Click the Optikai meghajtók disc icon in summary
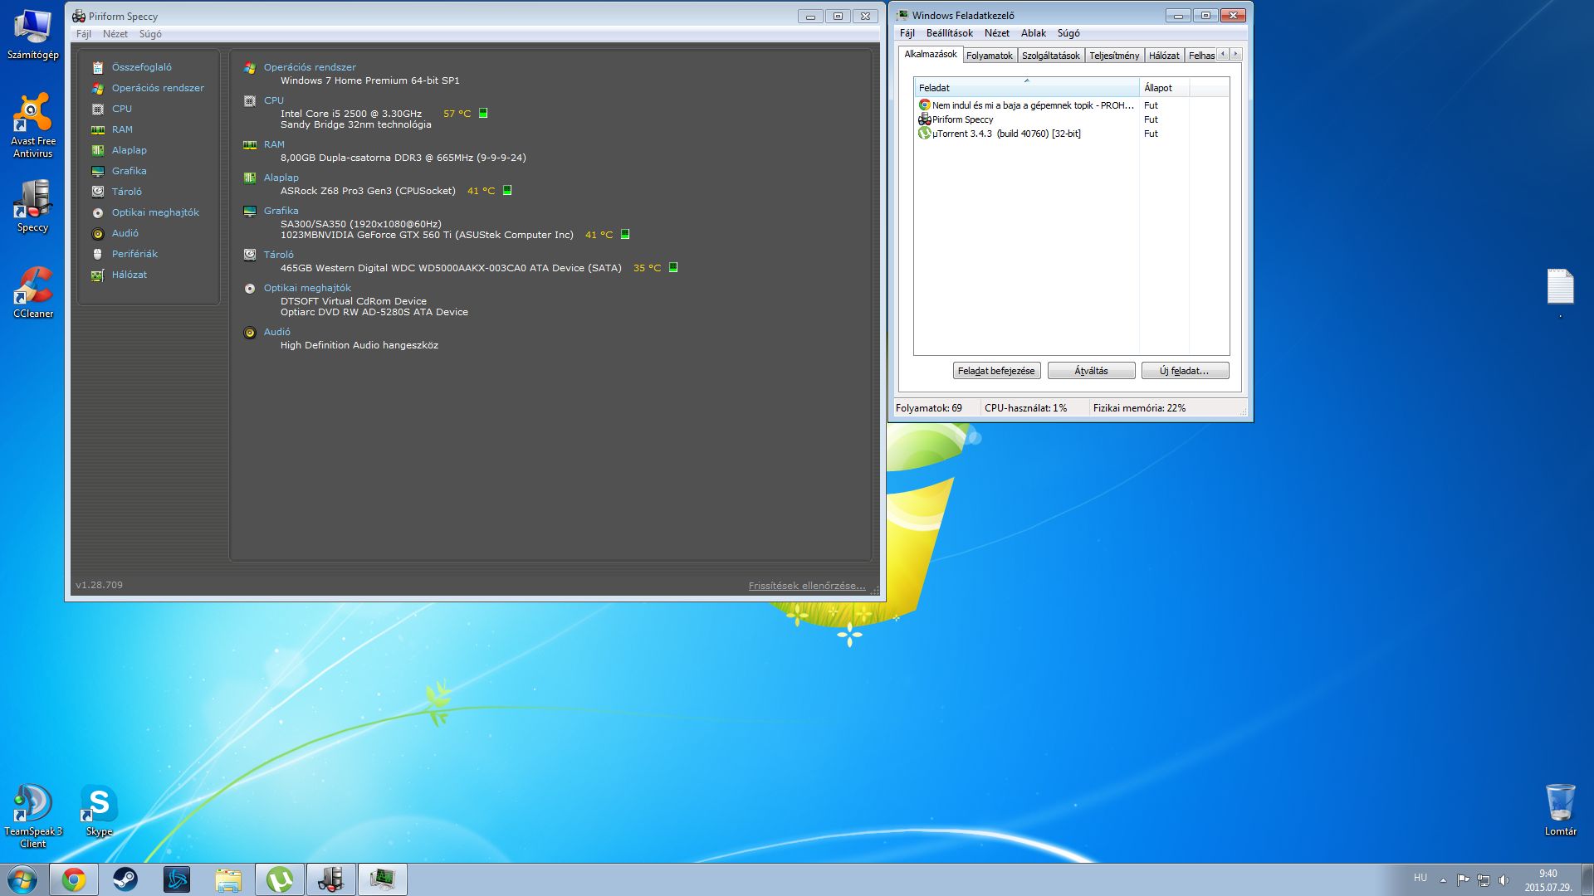Screen dimensions: 1594x896 pyautogui.click(x=249, y=289)
